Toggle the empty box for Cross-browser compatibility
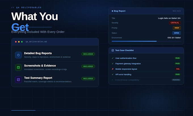The image size is (193, 116). point(112,80)
